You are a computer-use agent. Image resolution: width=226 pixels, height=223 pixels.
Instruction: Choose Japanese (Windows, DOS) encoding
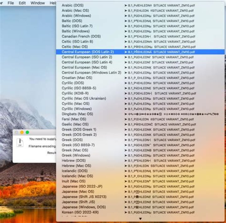(x=140, y=207)
